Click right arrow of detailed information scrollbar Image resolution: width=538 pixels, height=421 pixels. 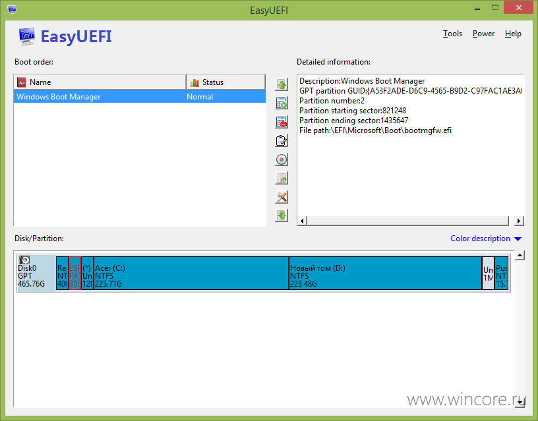click(519, 221)
